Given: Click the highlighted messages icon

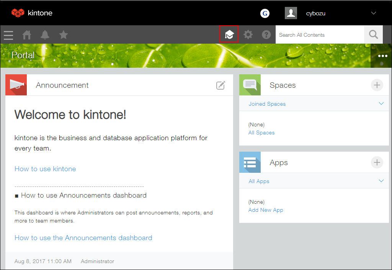Looking at the screenshot, I should pyautogui.click(x=229, y=34).
